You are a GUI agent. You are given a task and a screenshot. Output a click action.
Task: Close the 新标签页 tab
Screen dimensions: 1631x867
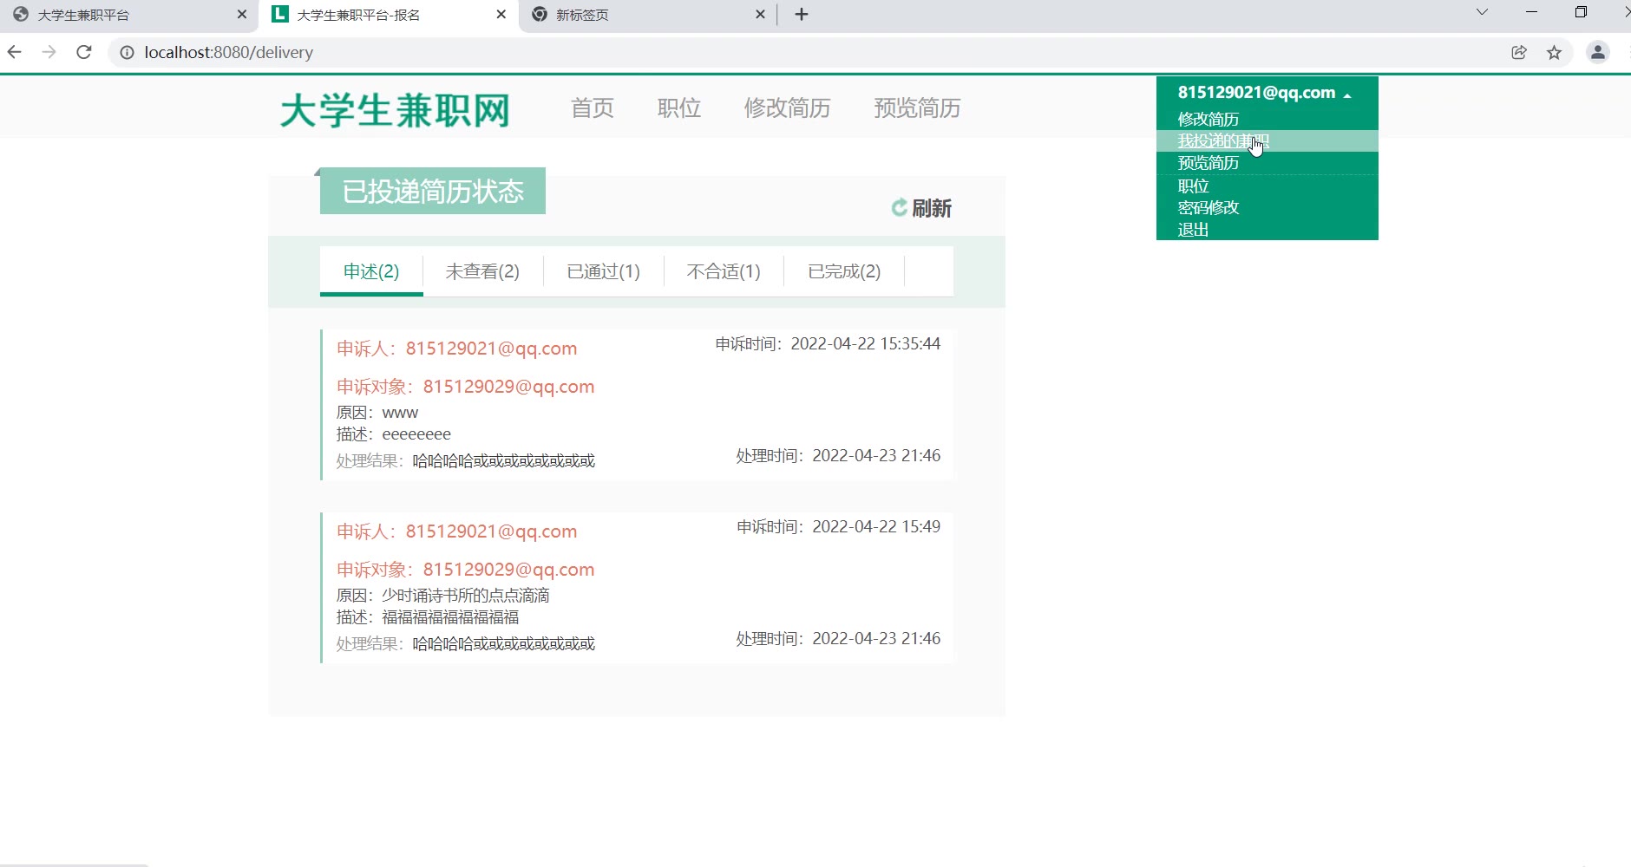760,15
